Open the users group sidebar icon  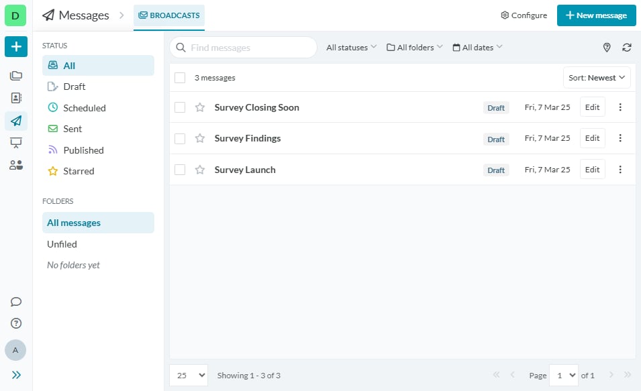pyautogui.click(x=16, y=165)
